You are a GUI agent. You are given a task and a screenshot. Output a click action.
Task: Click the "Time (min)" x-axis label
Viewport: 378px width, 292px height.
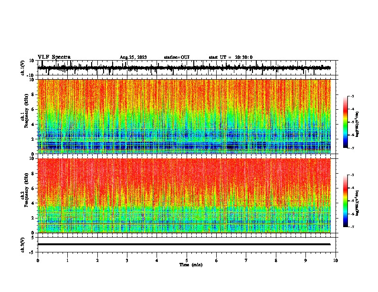tap(191, 265)
